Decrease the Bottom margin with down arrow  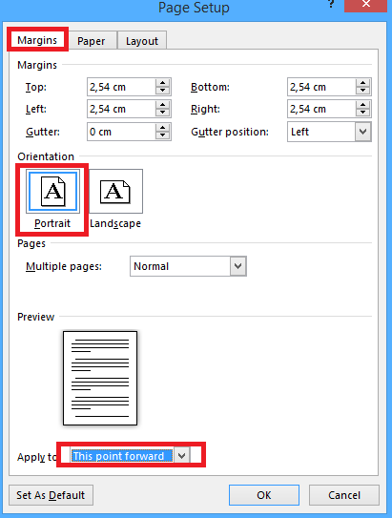click(363, 91)
